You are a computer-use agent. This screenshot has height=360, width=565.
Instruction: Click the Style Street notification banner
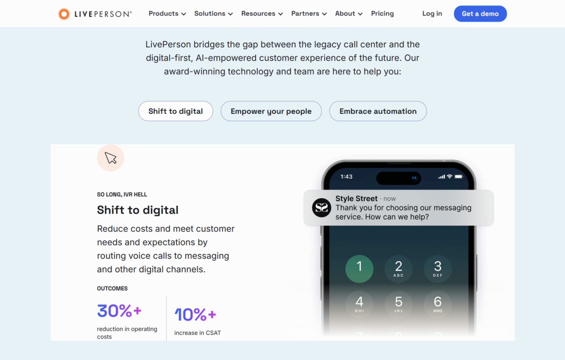pos(398,207)
